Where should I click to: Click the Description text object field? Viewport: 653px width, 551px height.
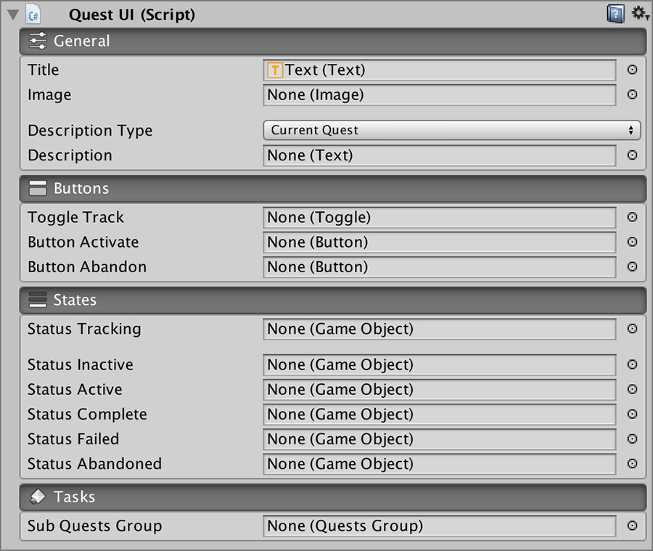coord(440,156)
